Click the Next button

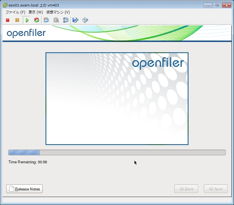(216, 189)
